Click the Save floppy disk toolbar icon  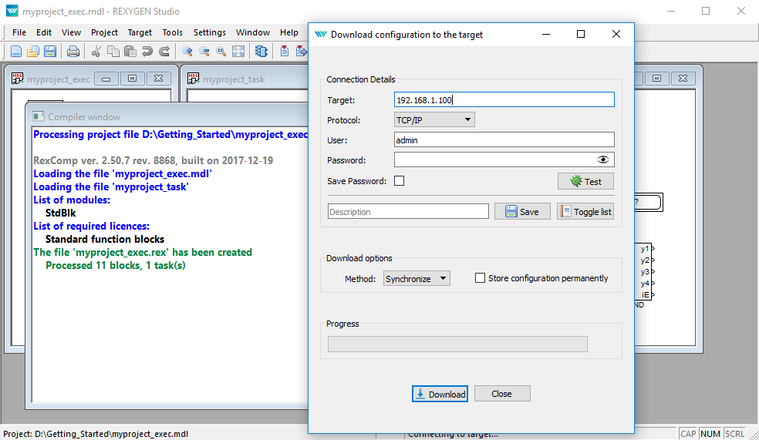(50, 52)
